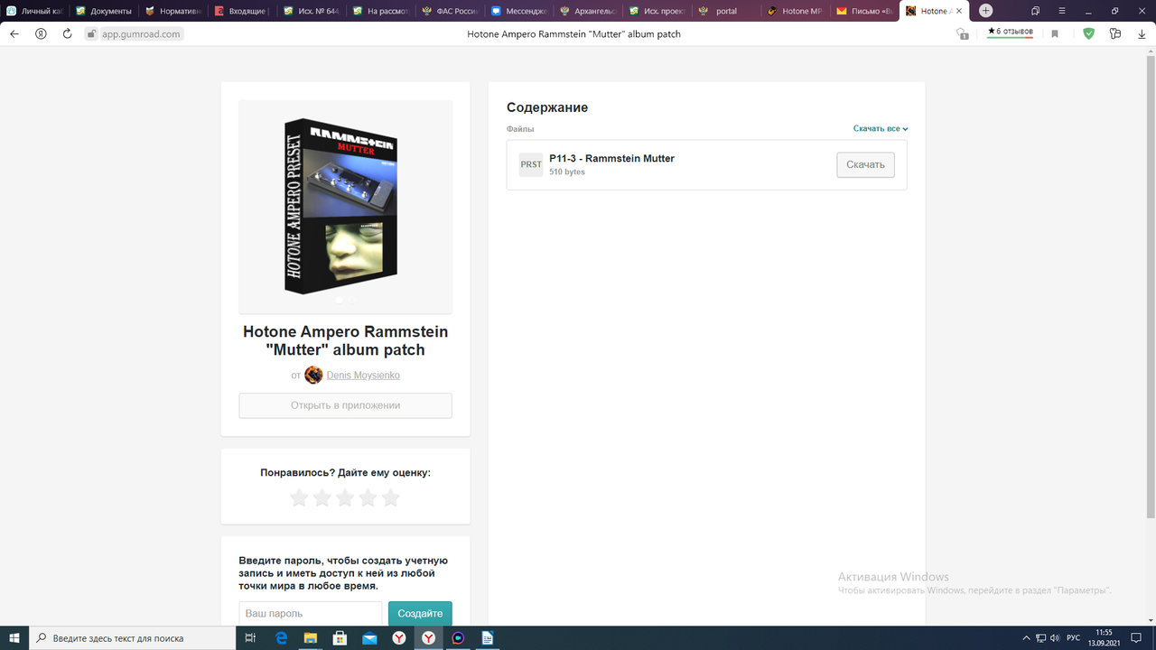This screenshot has height=650, width=1156.
Task: Click the Открыть в приложении button
Action: point(345,405)
